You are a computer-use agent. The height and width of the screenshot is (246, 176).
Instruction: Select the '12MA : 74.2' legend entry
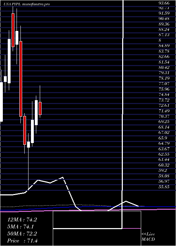coord(22,220)
